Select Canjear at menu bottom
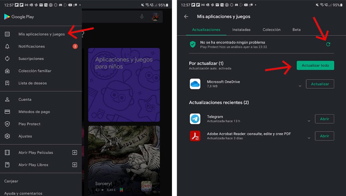Image resolution: width=346 pixels, height=196 pixels. (11, 181)
